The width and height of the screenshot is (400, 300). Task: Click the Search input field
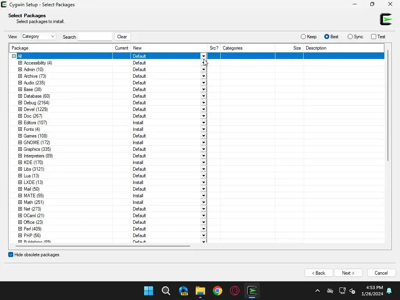(x=95, y=37)
